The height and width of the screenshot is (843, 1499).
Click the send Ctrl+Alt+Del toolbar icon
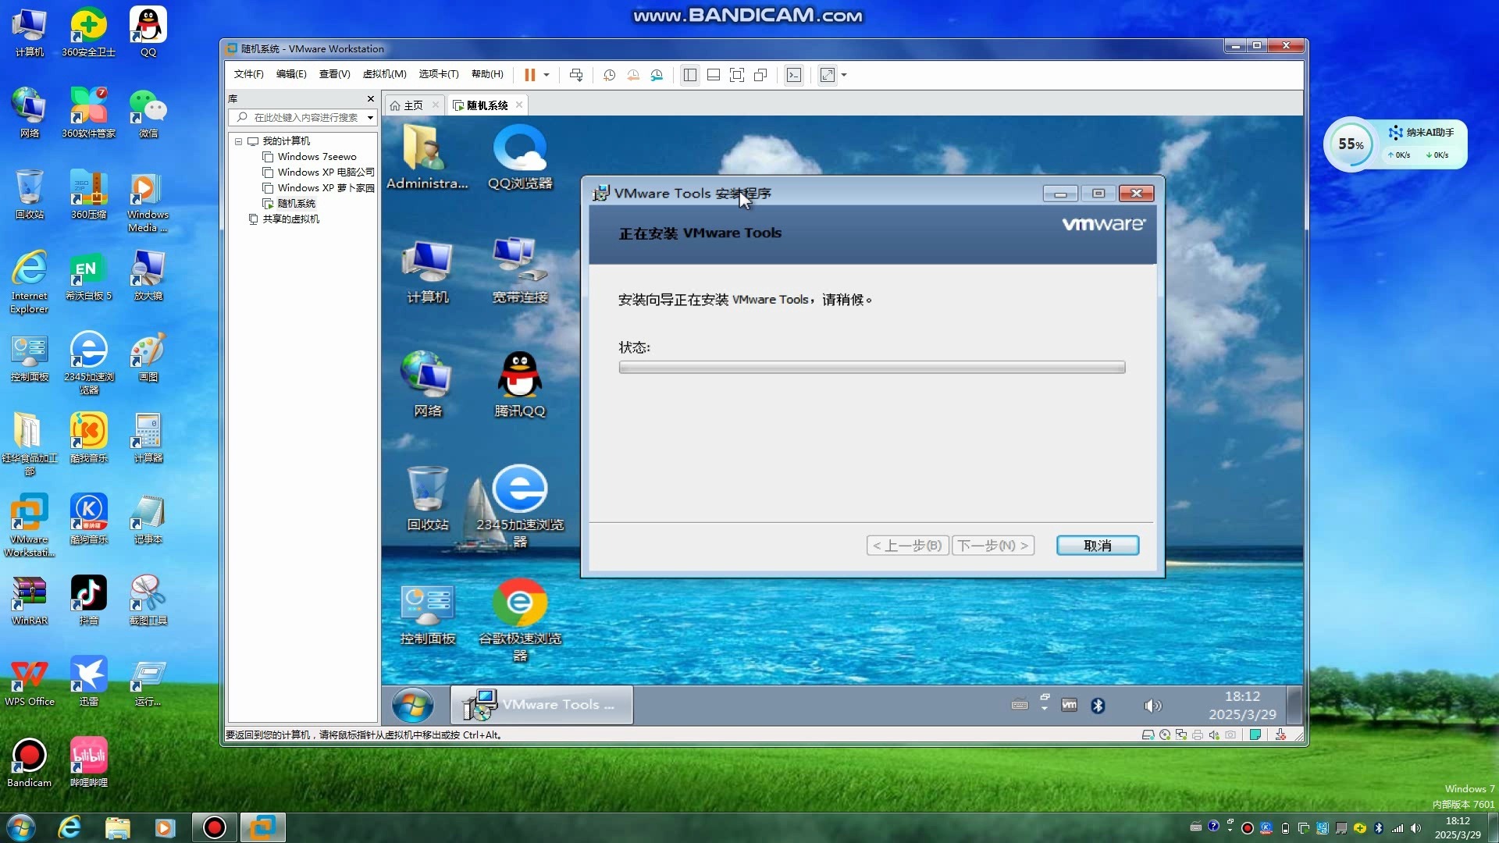576,75
